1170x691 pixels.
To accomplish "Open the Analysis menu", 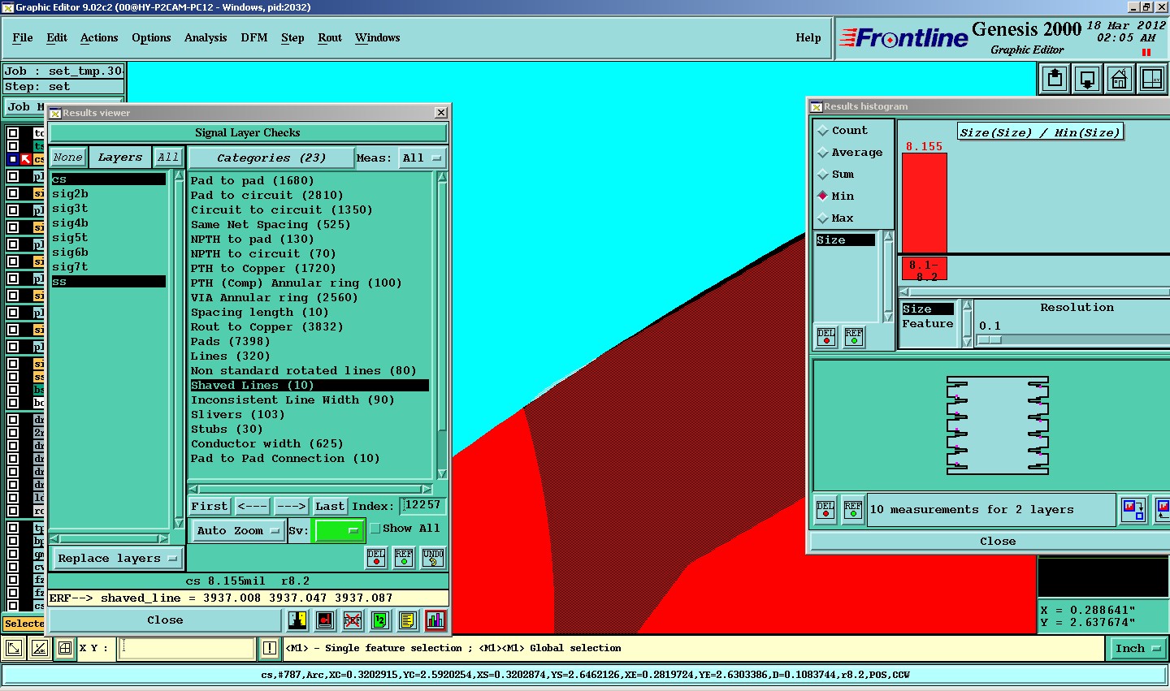I will 206,38.
